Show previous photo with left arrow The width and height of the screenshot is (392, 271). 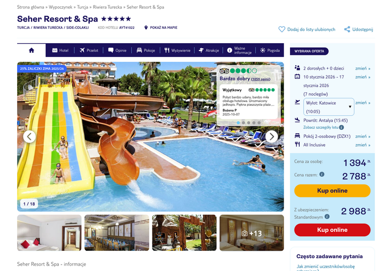29,137
